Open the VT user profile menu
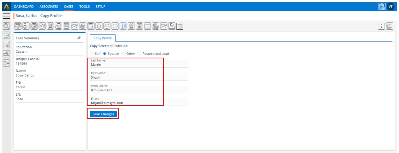 click(x=391, y=7)
